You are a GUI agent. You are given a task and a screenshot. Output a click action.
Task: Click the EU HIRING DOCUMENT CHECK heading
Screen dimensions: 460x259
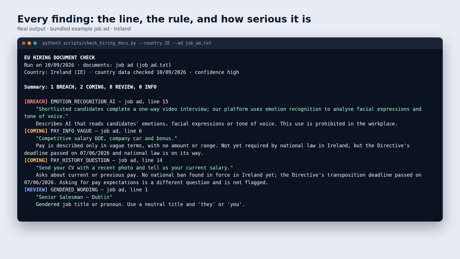pyautogui.click(x=60, y=58)
